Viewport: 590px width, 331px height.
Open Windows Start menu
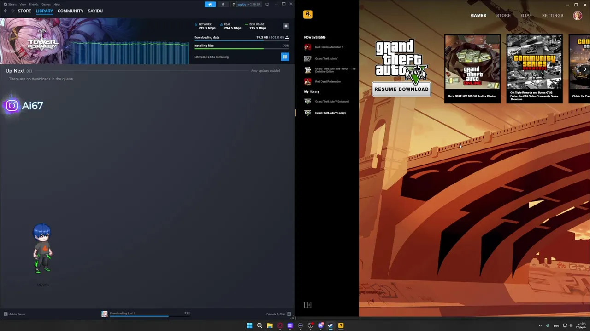[x=249, y=325]
